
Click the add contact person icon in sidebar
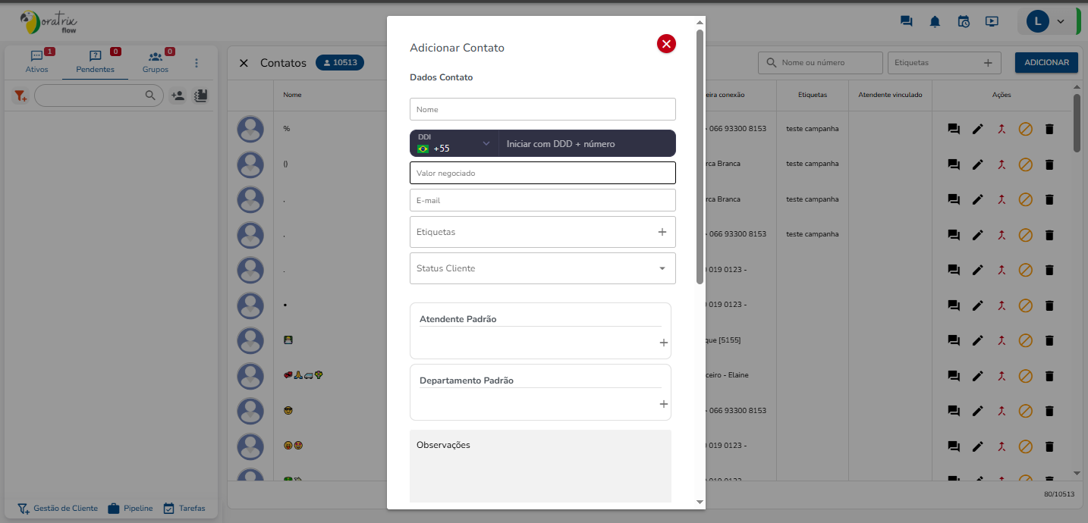point(178,96)
